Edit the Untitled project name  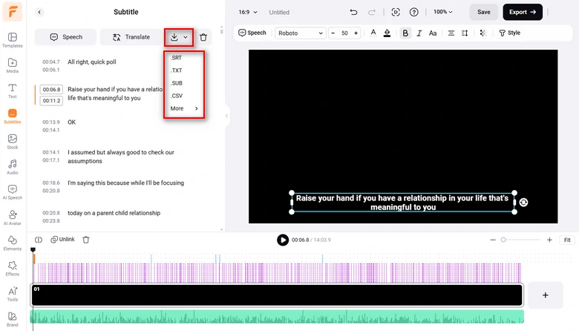(x=279, y=12)
